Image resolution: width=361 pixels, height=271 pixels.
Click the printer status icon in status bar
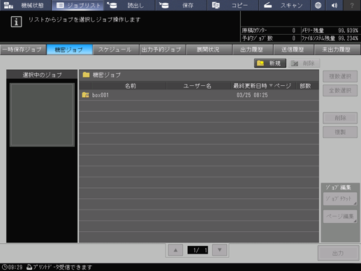tap(29, 267)
